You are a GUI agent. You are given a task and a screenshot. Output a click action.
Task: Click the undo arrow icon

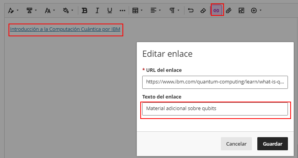pos(191,10)
